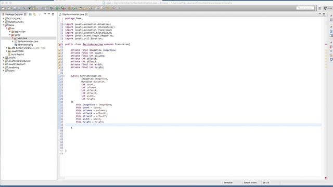Click the Search toolbar icon
This screenshot has height=187, width=333.
click(x=88, y=8)
